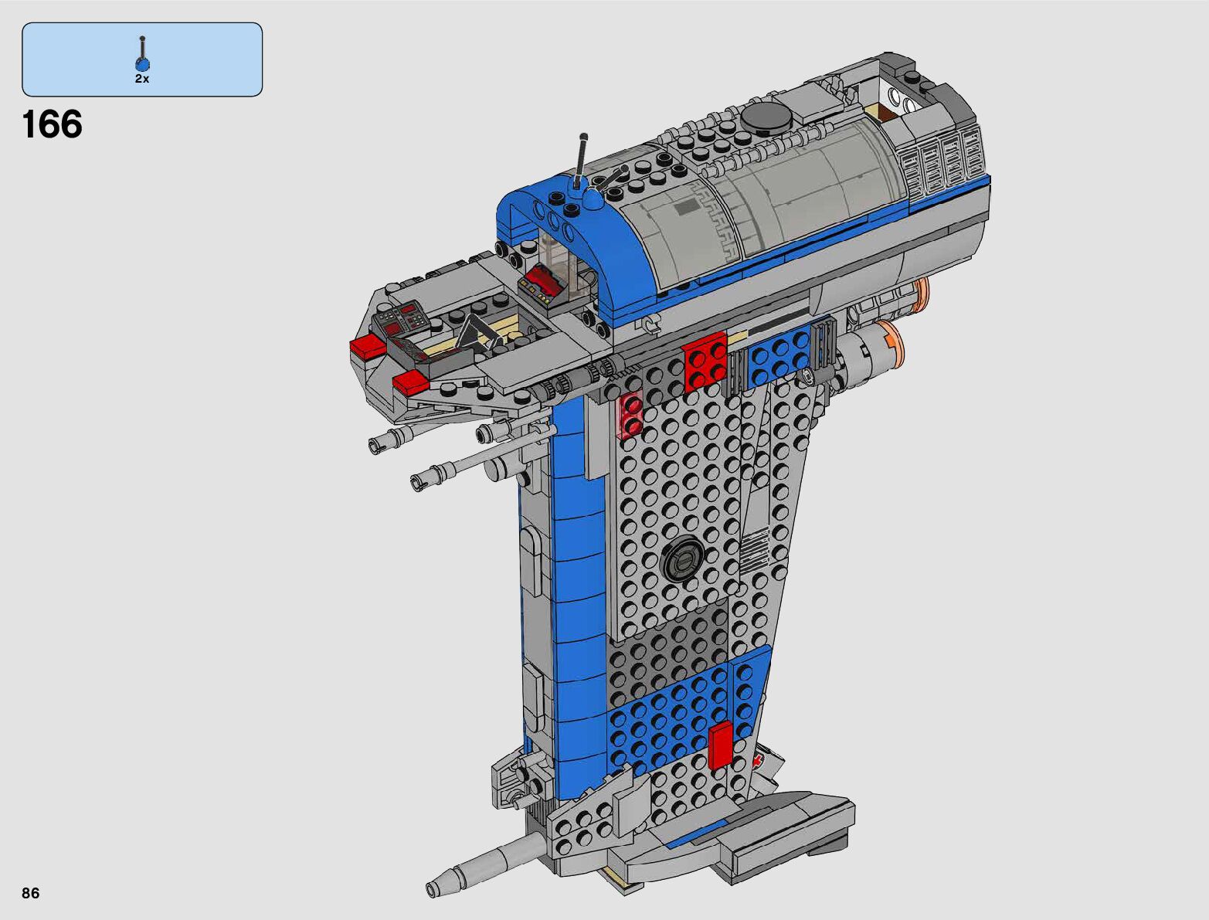Click the 2x quantity label
This screenshot has width=1209, height=920.
pyautogui.click(x=142, y=79)
